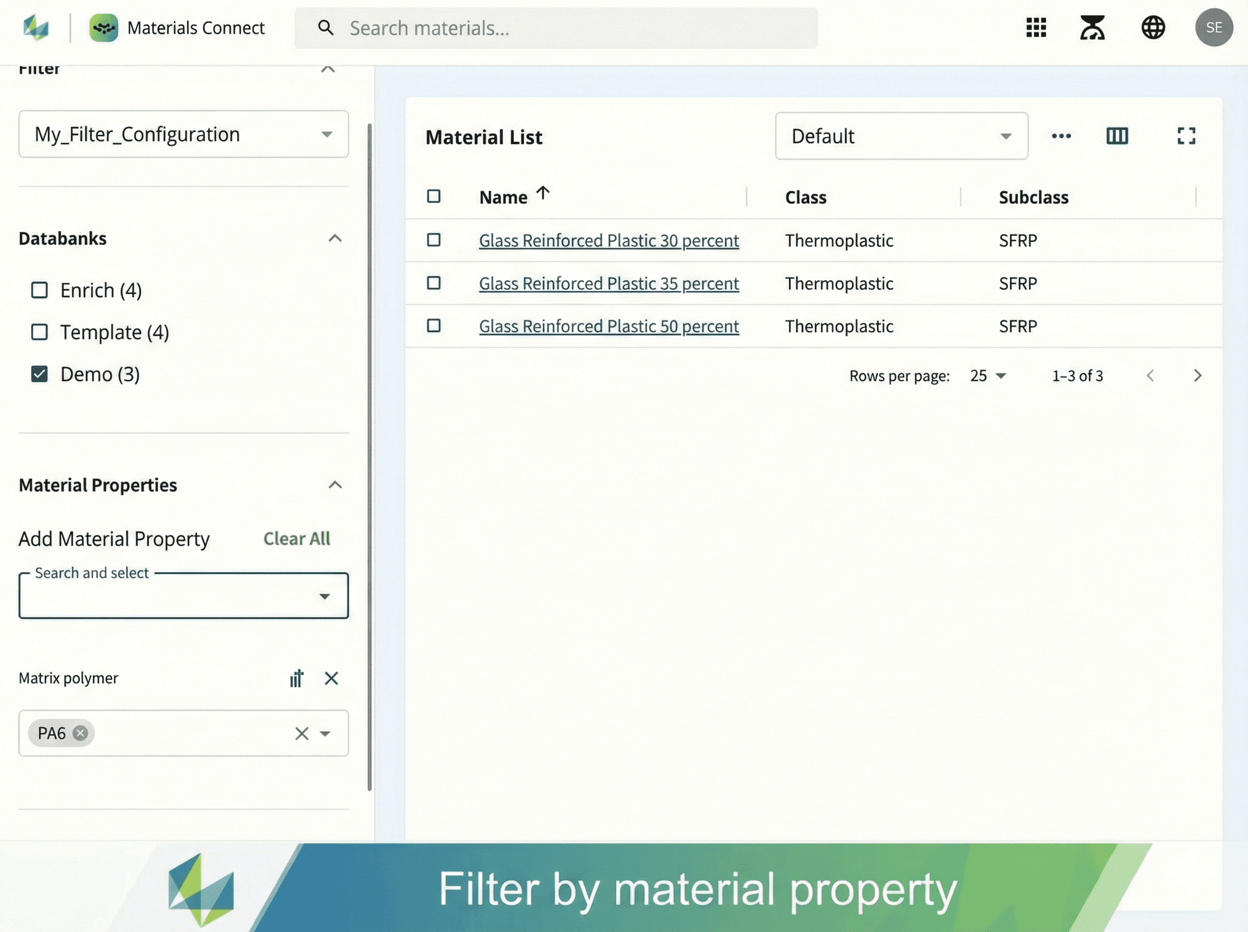Click the Class column header
This screenshot has height=932, width=1248.
coord(805,198)
